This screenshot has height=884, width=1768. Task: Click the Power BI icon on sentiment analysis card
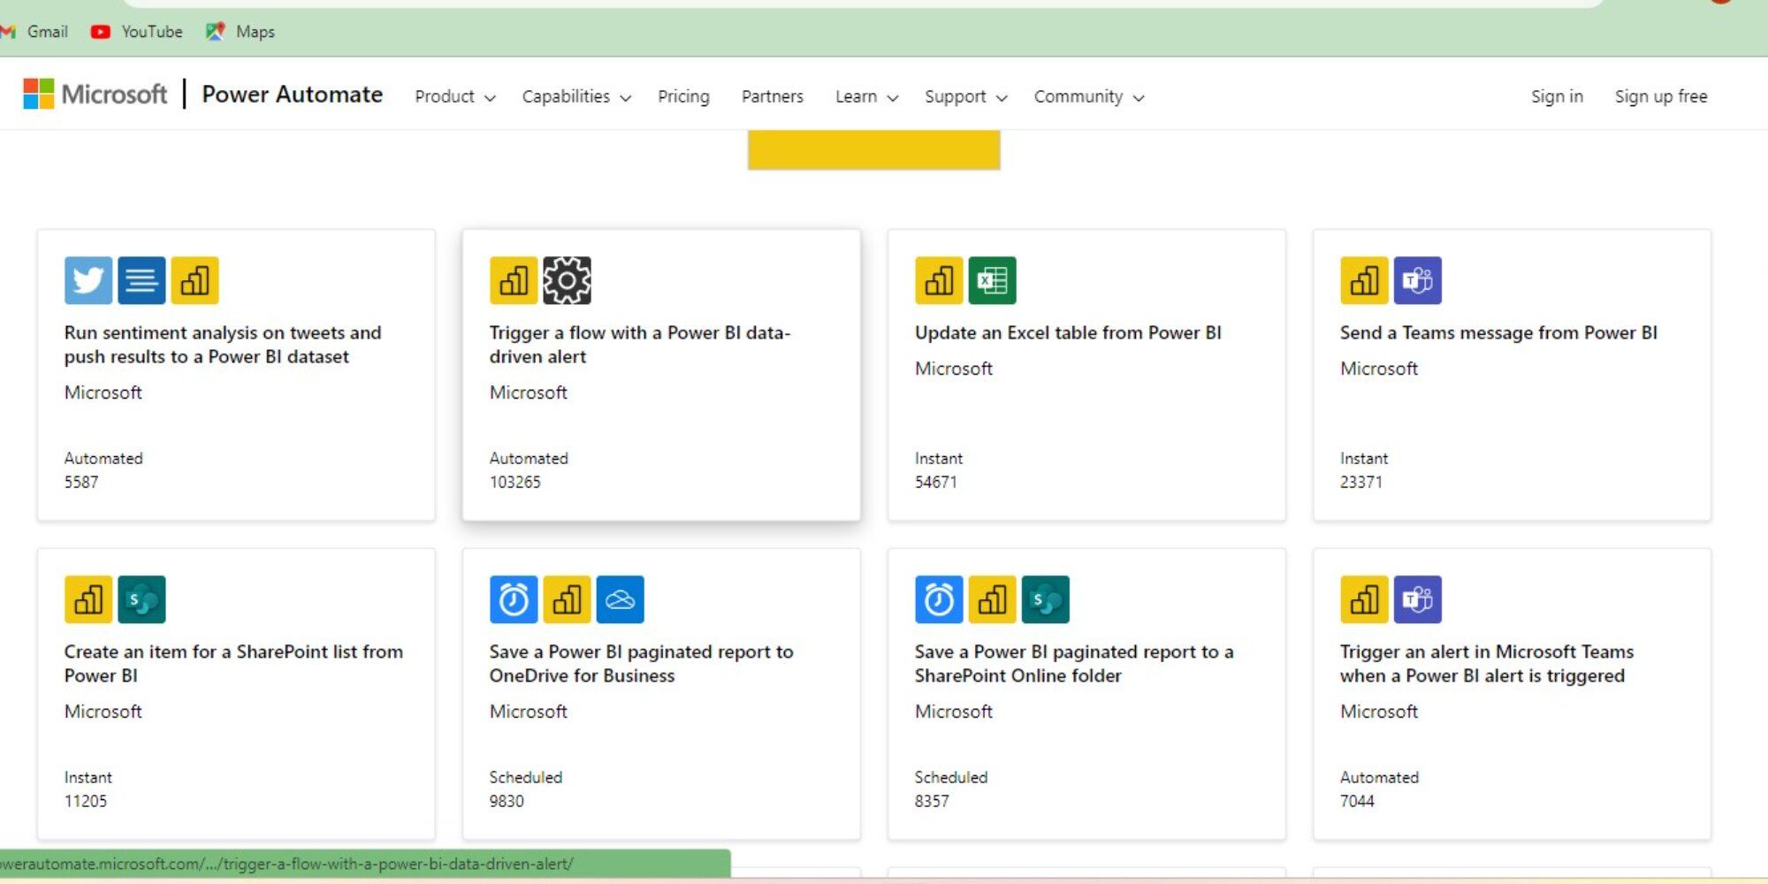pos(194,280)
